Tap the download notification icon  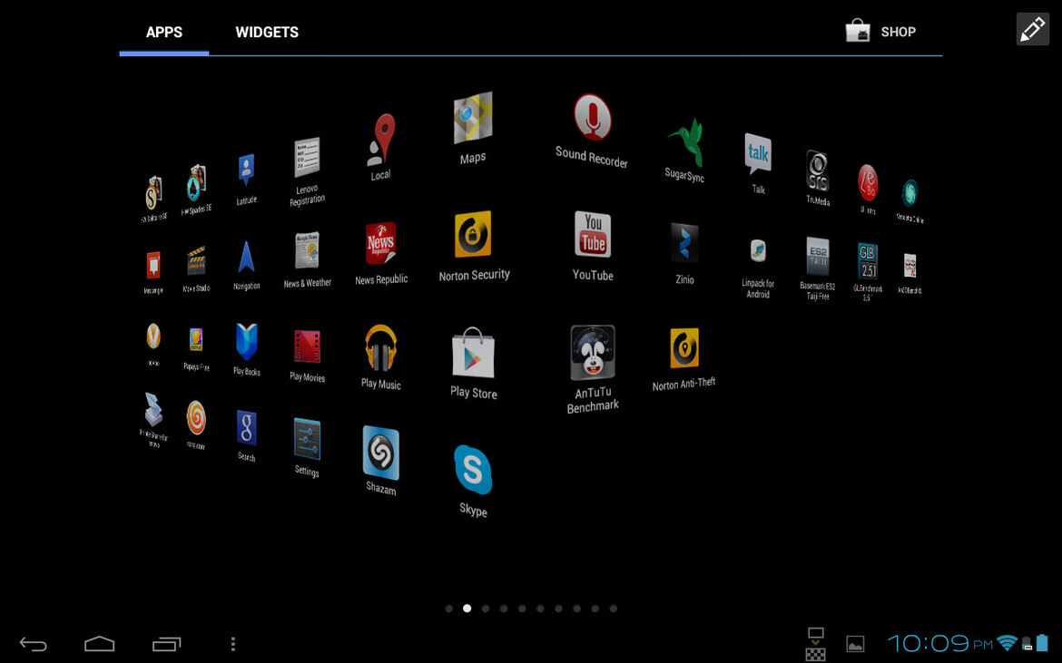pos(815,643)
